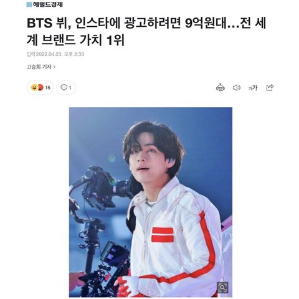Screen dimensions: 299x299
Task: Enlarge photo using magnifier icon
Action: click(222, 287)
